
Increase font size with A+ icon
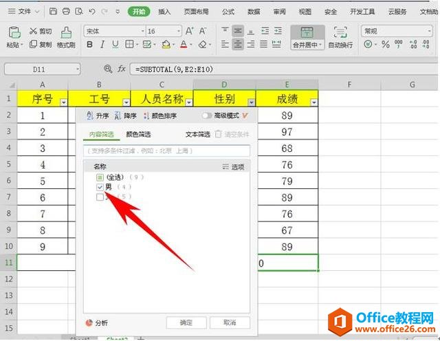(x=190, y=31)
